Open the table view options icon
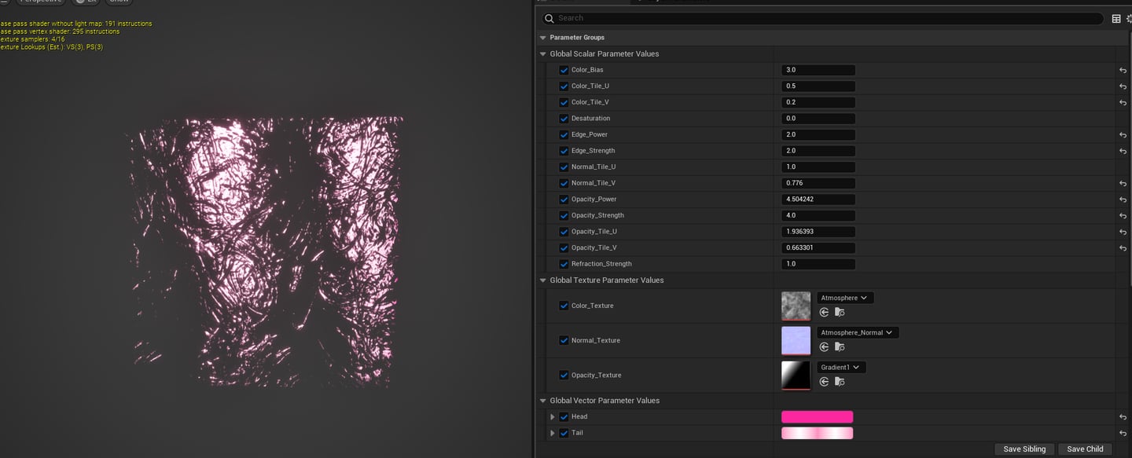Viewport: 1132px width, 458px height. coord(1116,18)
